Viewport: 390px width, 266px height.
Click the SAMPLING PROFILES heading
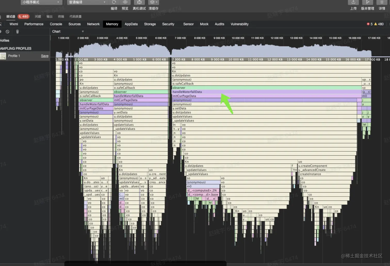click(15, 48)
